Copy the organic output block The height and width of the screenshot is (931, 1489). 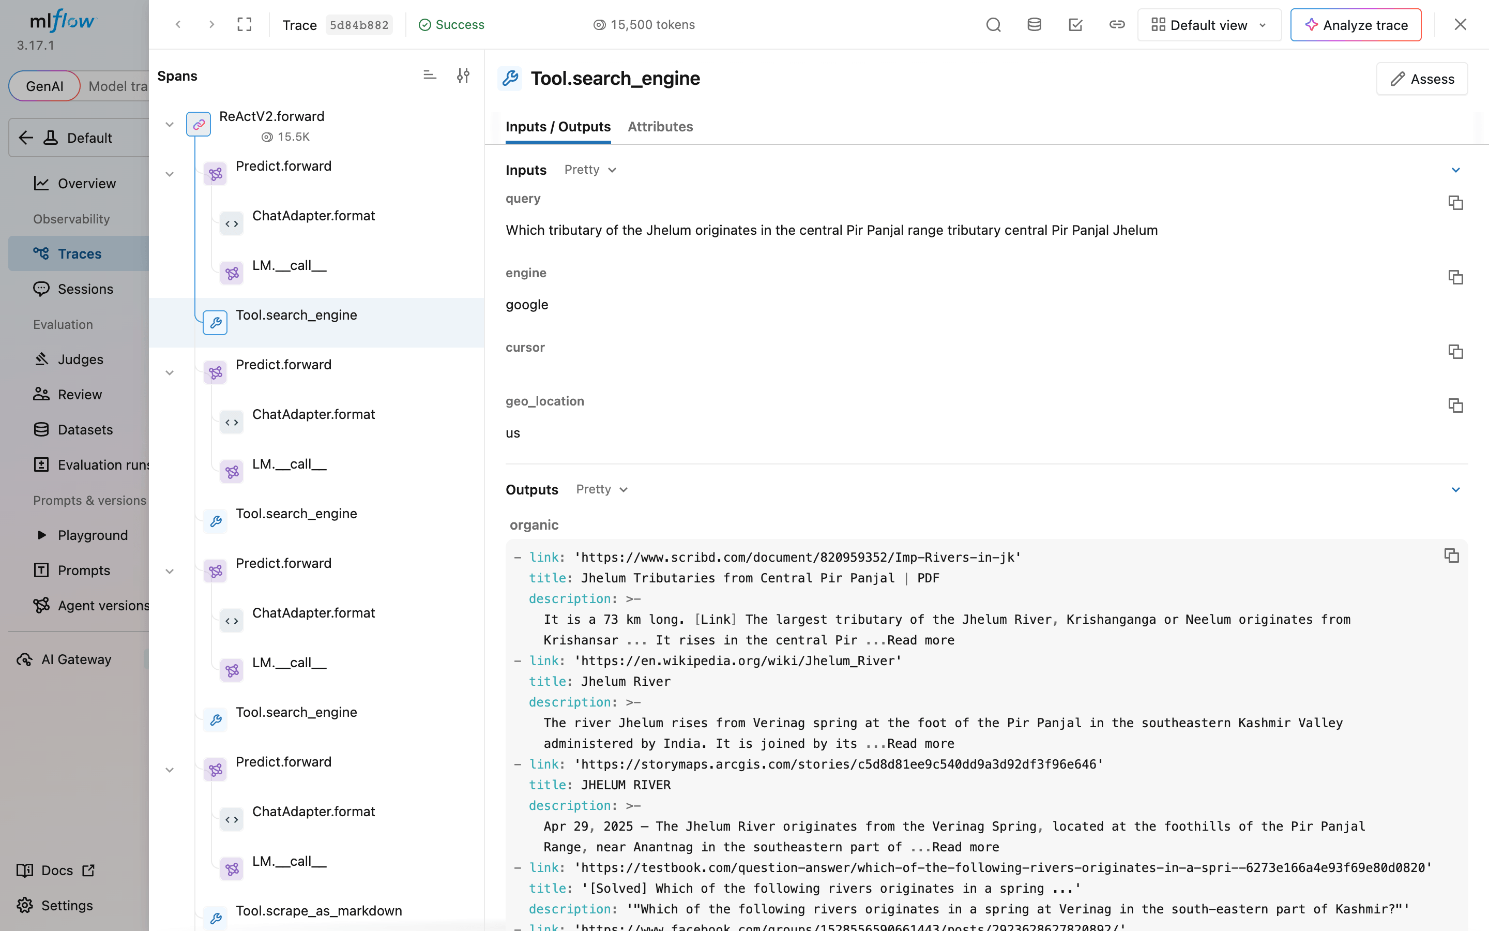(x=1451, y=555)
